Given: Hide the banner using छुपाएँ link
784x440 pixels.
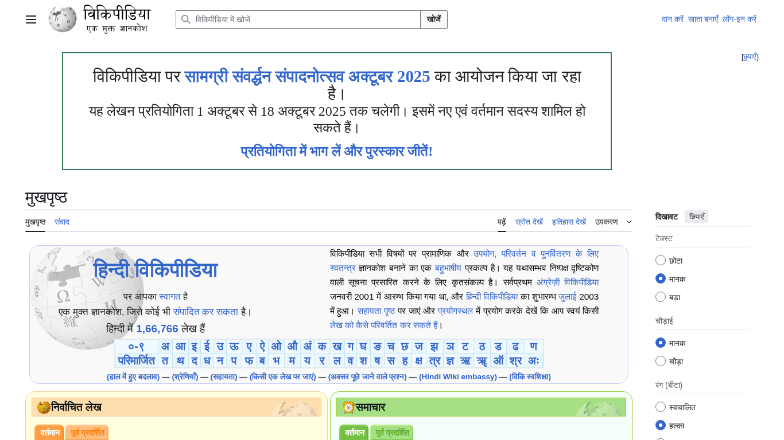Looking at the screenshot, I should pos(750,57).
